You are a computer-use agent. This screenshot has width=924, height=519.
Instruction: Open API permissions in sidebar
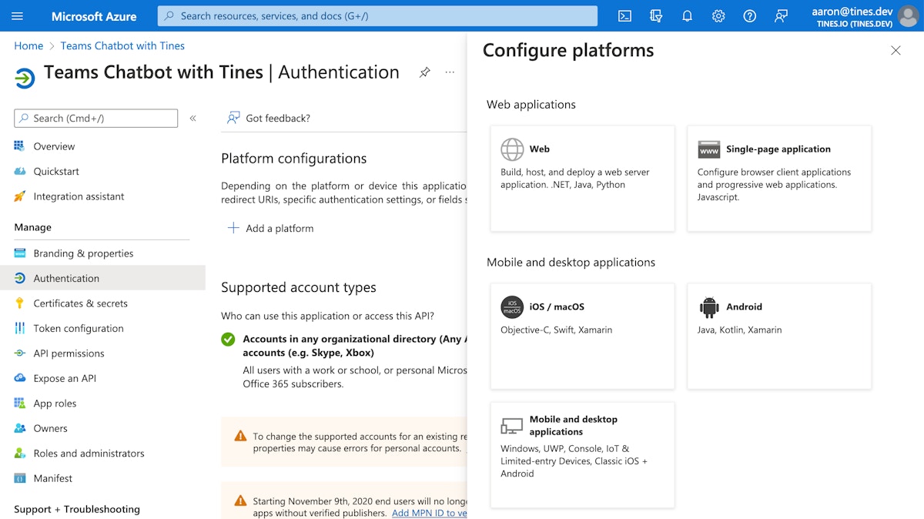tap(69, 353)
